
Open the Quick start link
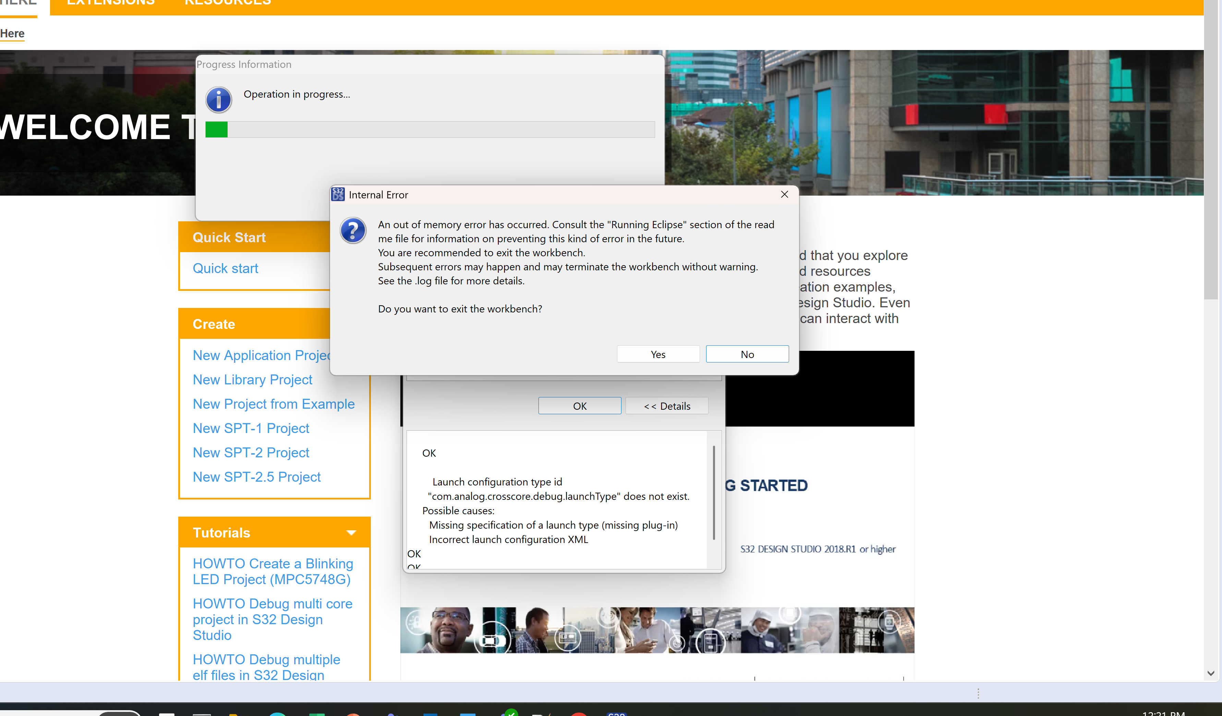[x=225, y=268]
